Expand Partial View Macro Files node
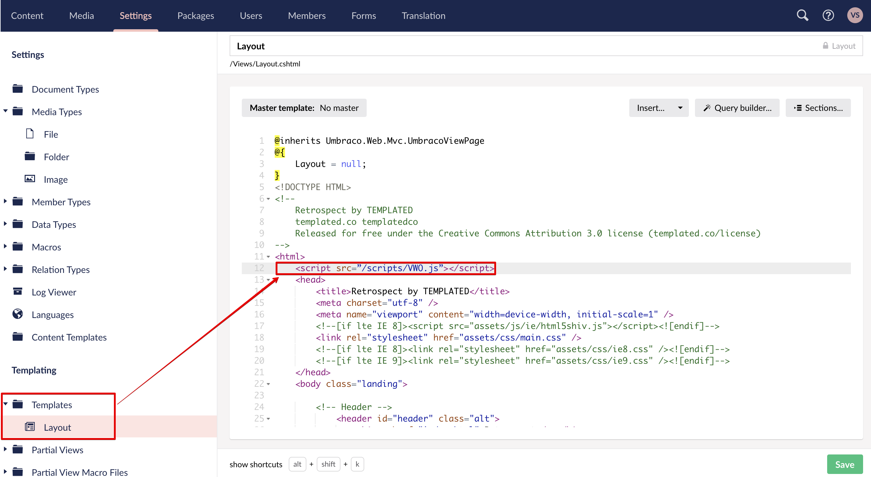 coord(5,472)
